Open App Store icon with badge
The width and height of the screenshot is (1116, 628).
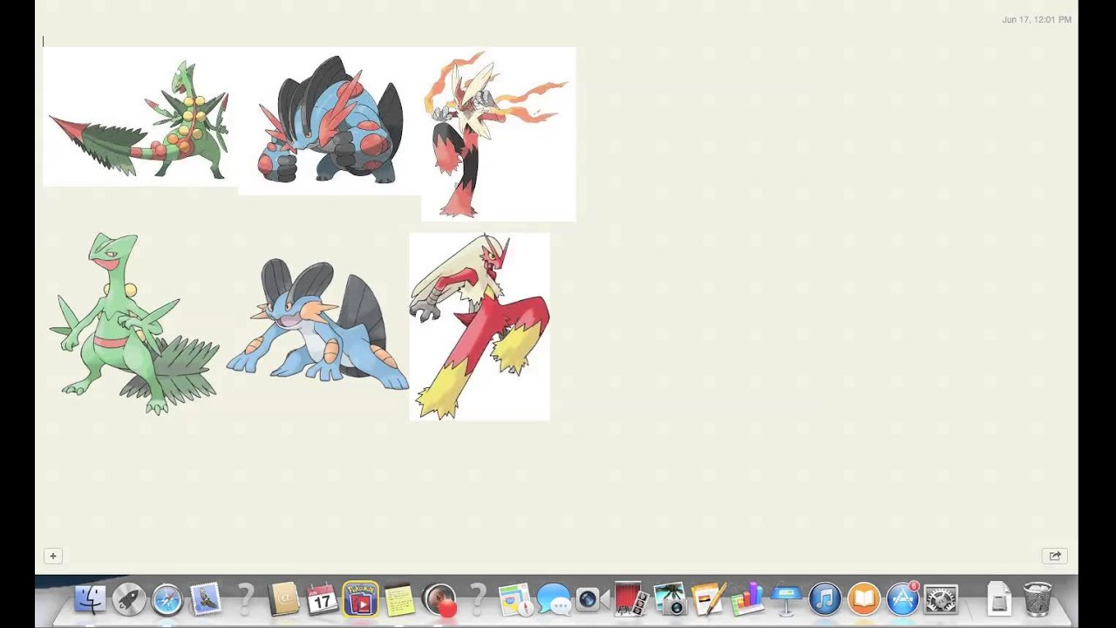tap(902, 599)
